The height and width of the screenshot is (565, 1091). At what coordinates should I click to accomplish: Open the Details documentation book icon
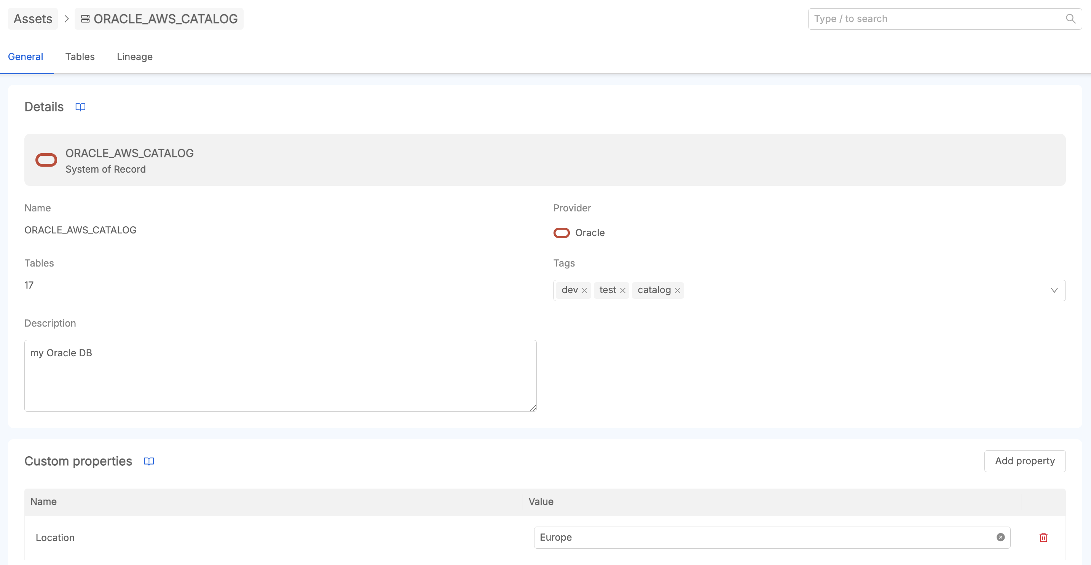pyautogui.click(x=80, y=107)
